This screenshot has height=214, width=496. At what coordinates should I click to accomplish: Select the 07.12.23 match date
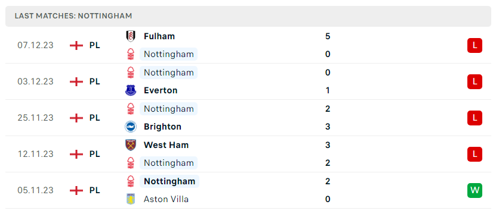point(35,45)
